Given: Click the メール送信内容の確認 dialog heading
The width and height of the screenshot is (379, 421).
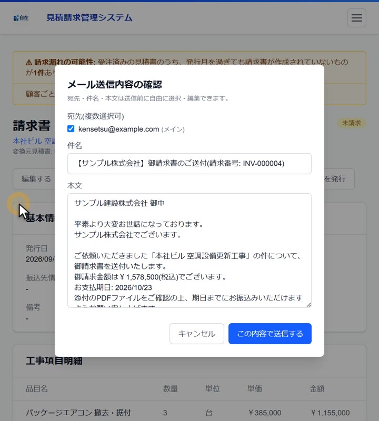Looking at the screenshot, I should 115,85.
